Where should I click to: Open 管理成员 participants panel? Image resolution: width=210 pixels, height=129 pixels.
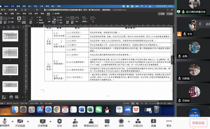click(x=91, y=121)
